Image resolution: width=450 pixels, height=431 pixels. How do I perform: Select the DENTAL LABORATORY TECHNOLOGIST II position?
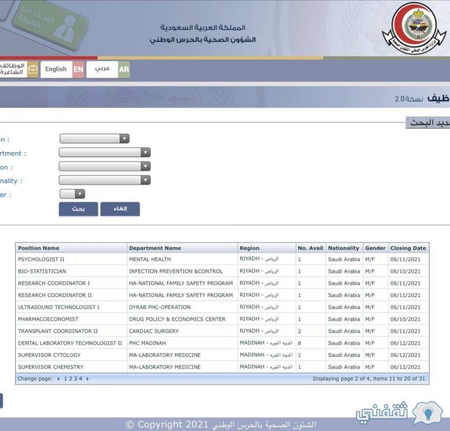70,343
